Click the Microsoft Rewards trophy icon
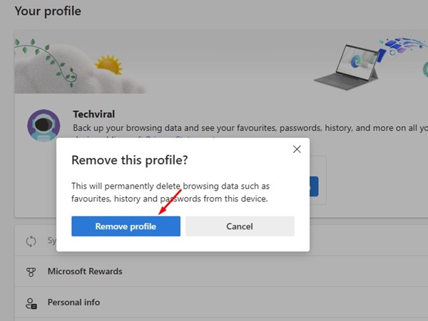 point(31,272)
